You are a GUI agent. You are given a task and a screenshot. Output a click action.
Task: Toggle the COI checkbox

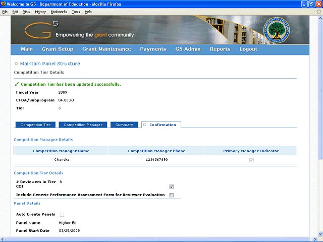172,186
